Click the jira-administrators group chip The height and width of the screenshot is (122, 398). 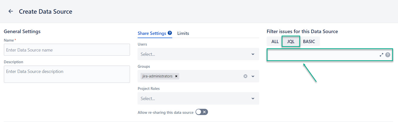coord(157,76)
